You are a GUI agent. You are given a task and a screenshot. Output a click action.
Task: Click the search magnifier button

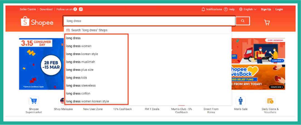(243, 21)
